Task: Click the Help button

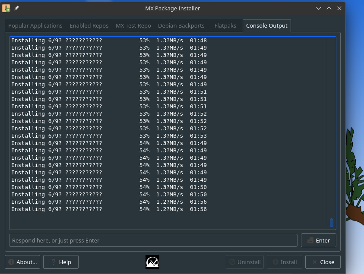Action: pyautogui.click(x=61, y=262)
